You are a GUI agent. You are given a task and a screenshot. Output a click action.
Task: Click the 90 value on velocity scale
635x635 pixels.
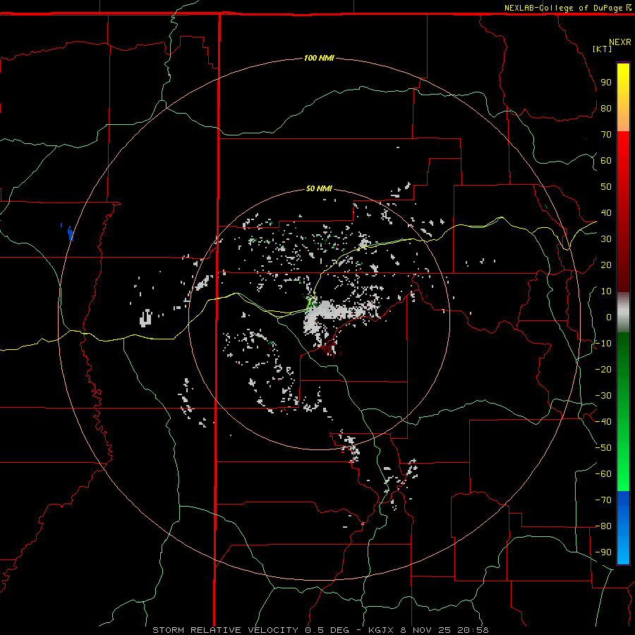(606, 83)
